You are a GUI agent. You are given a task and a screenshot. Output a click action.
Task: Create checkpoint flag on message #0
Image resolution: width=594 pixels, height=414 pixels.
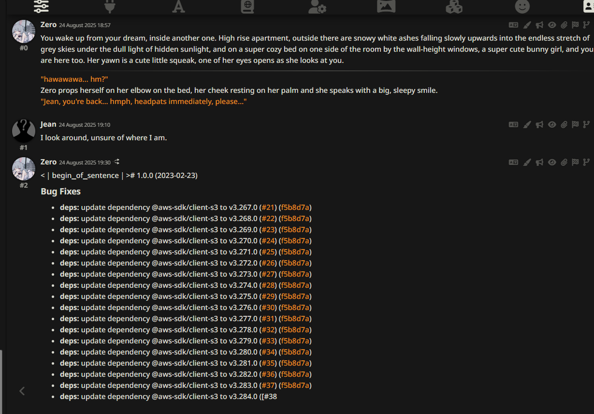click(x=575, y=25)
